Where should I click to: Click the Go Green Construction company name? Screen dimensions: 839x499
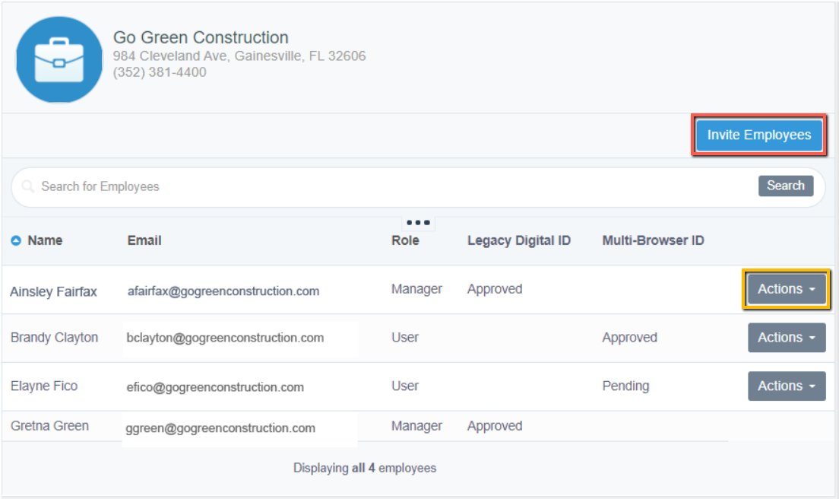[x=201, y=37]
